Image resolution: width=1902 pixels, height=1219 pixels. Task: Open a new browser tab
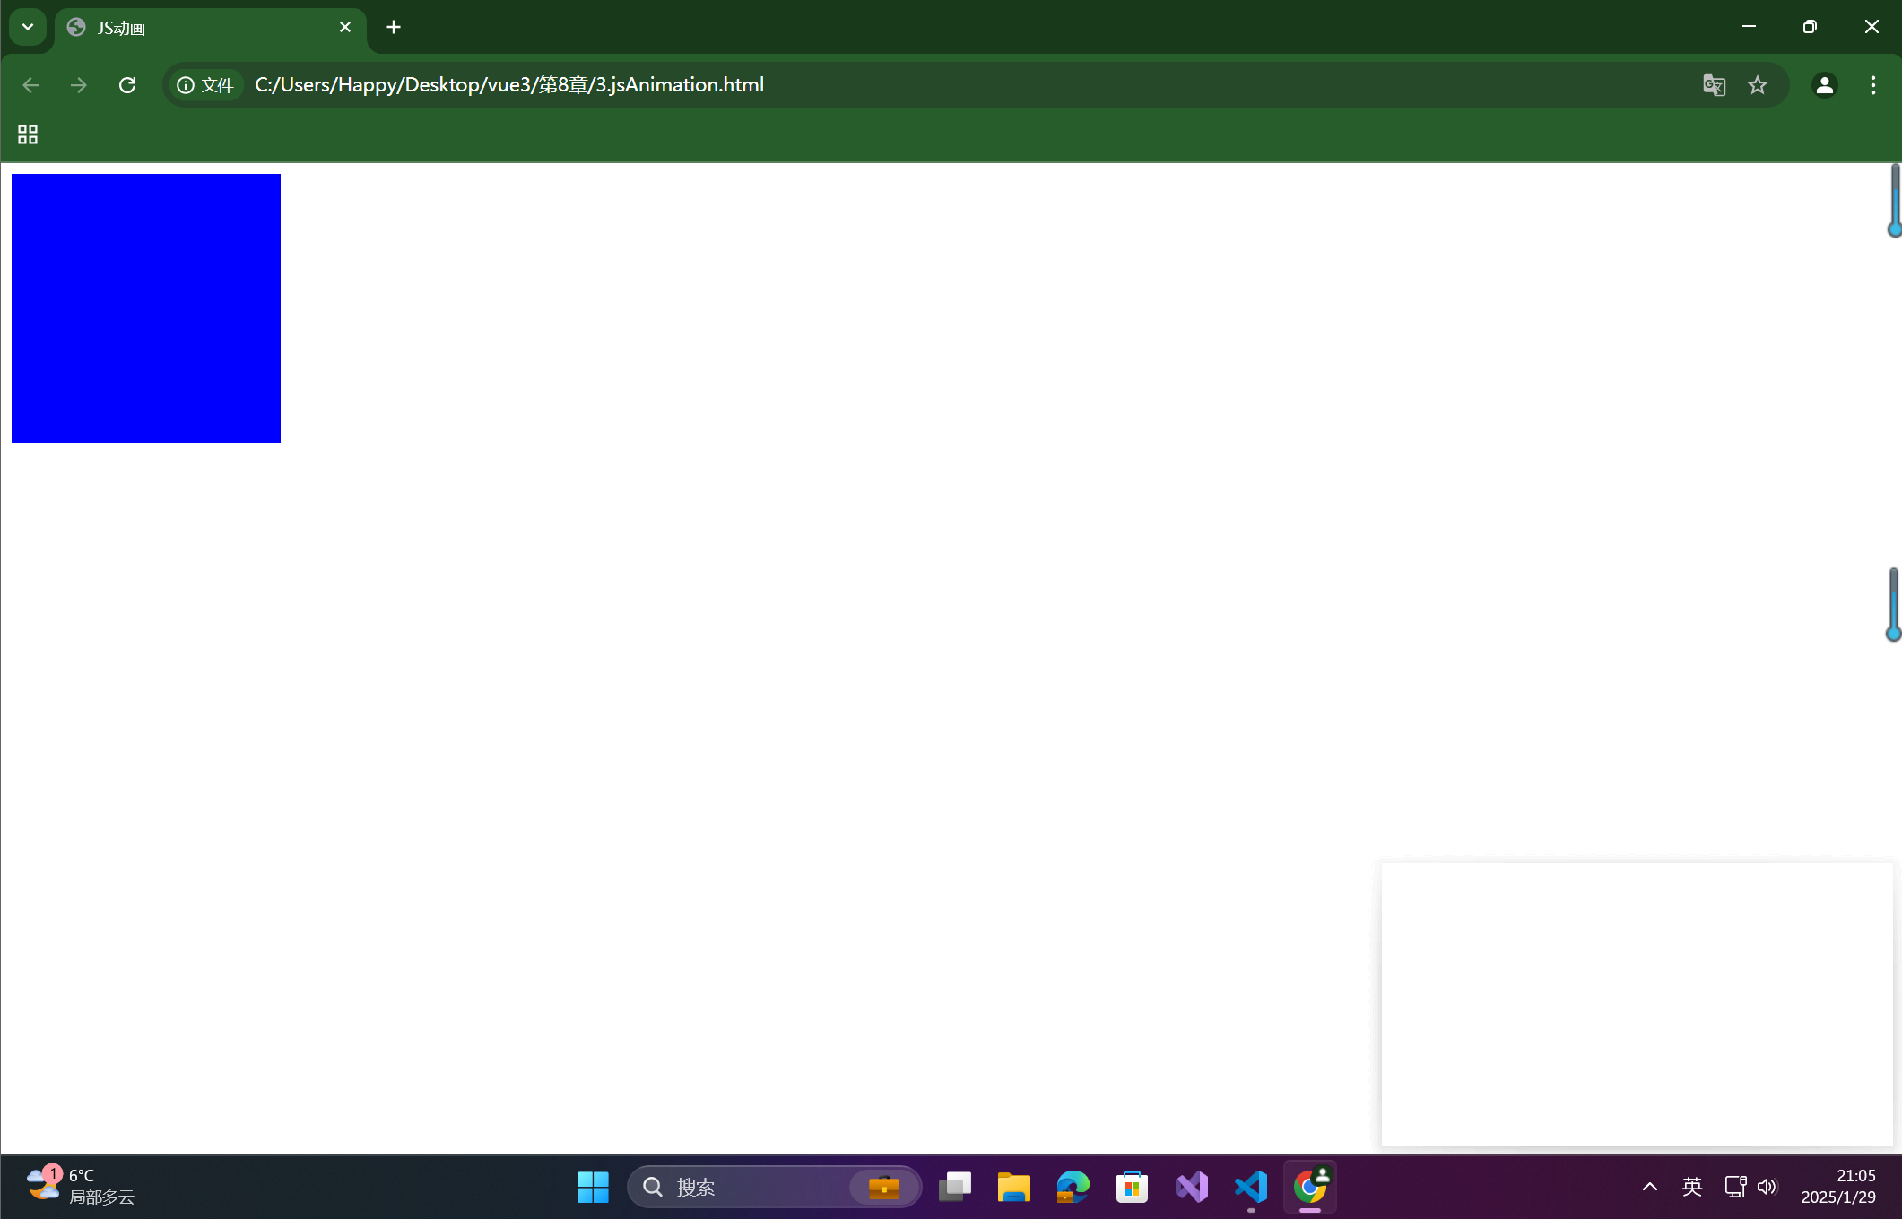point(393,27)
